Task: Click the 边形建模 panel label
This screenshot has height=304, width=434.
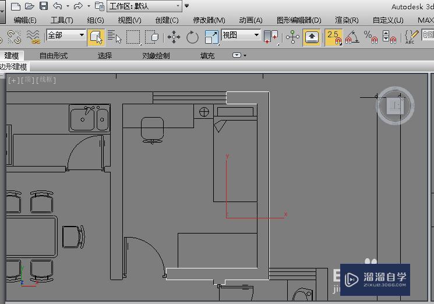Action: [x=13, y=66]
